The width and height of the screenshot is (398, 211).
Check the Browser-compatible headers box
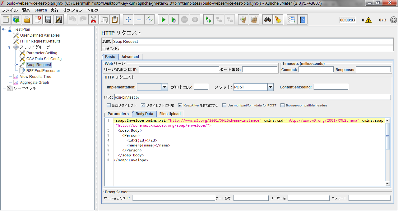point(282,105)
